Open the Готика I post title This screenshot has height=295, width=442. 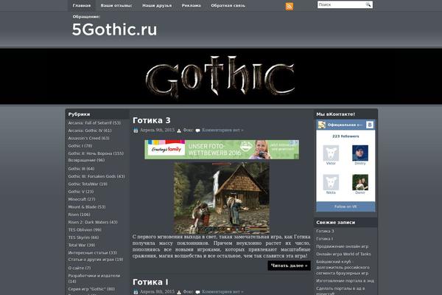pos(150,282)
